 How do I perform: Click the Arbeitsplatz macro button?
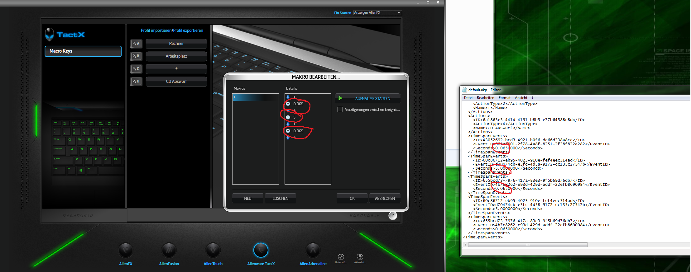click(x=176, y=56)
